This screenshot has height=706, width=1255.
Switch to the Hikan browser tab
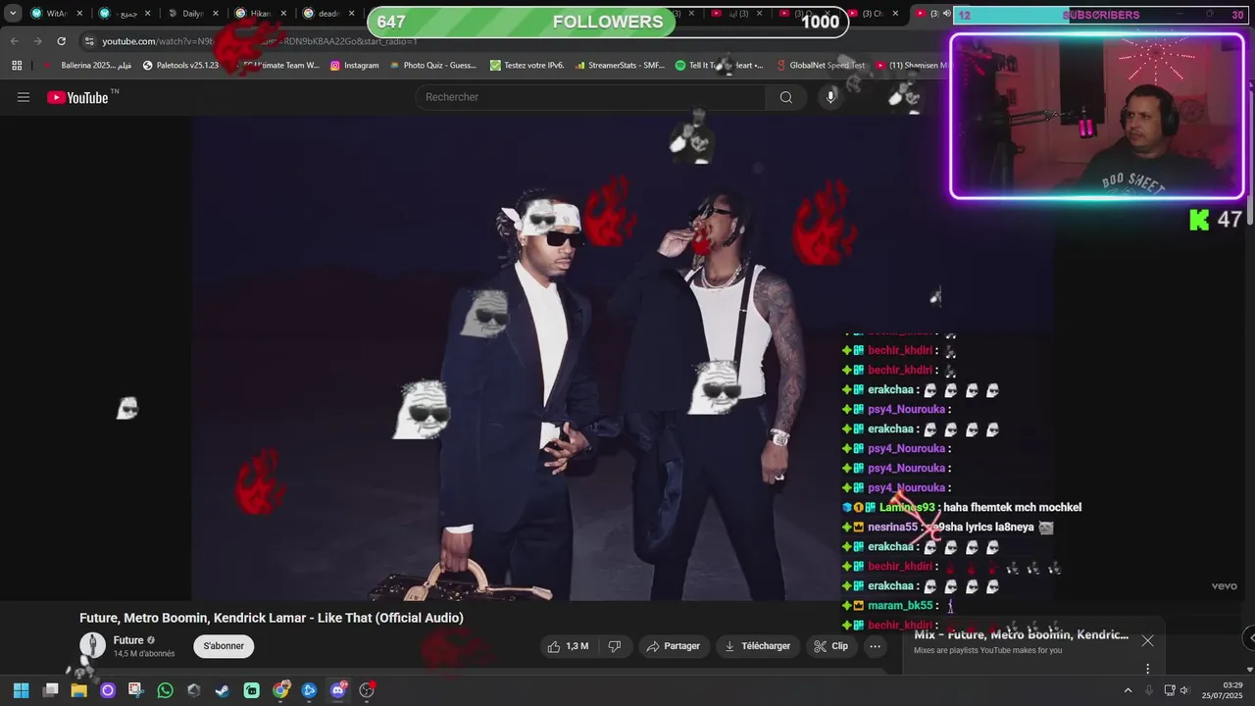click(x=260, y=14)
